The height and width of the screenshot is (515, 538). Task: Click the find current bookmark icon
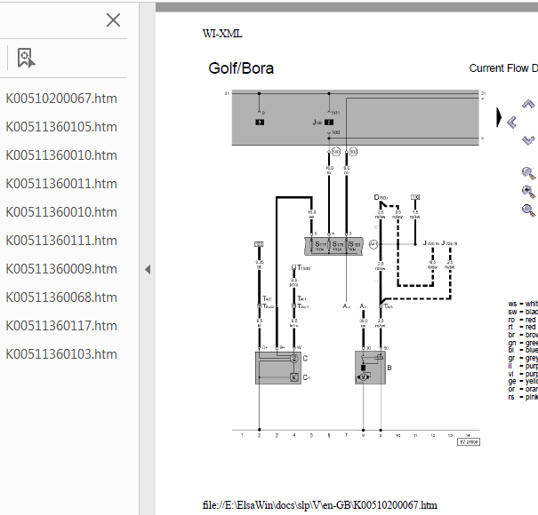[x=26, y=58]
